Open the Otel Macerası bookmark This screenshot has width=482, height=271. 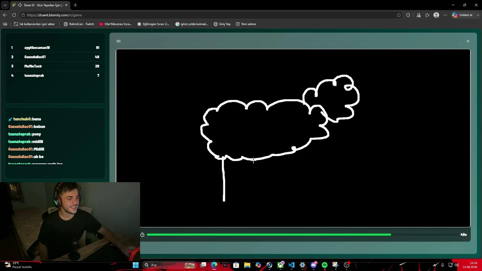point(116,24)
